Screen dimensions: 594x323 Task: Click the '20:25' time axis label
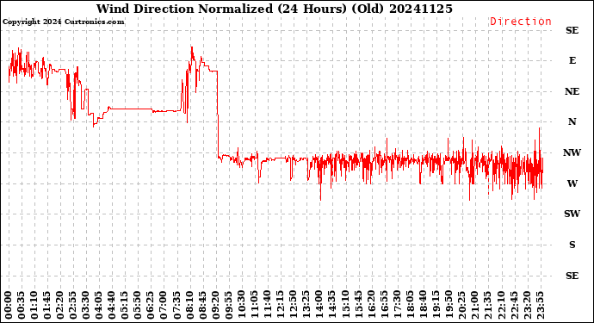(x=461, y=305)
